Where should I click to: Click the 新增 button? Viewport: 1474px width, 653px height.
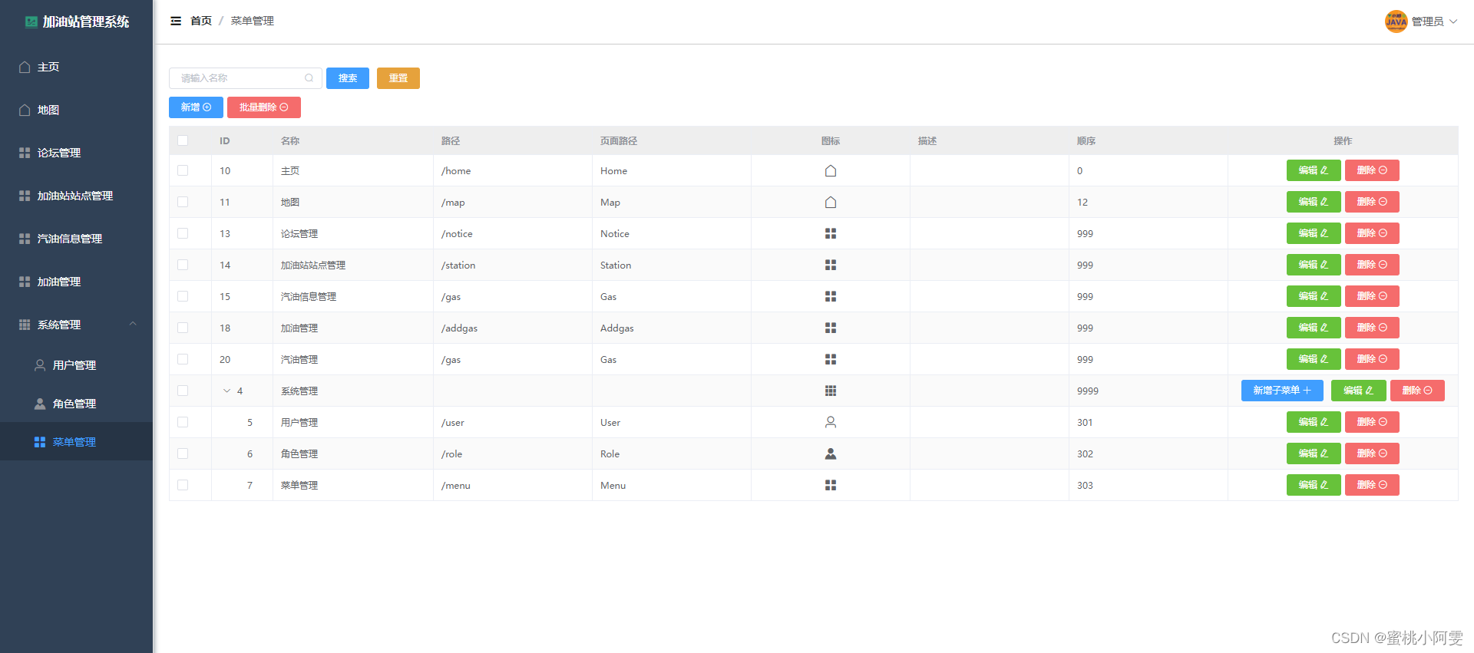(x=196, y=107)
